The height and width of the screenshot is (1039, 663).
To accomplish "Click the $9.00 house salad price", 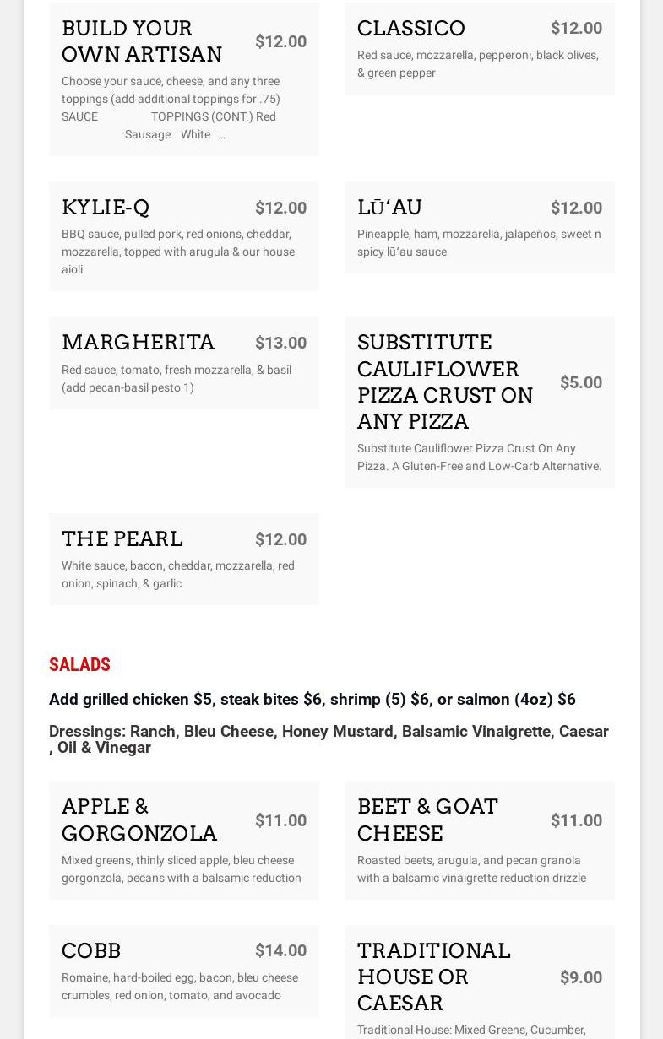I will point(580,977).
